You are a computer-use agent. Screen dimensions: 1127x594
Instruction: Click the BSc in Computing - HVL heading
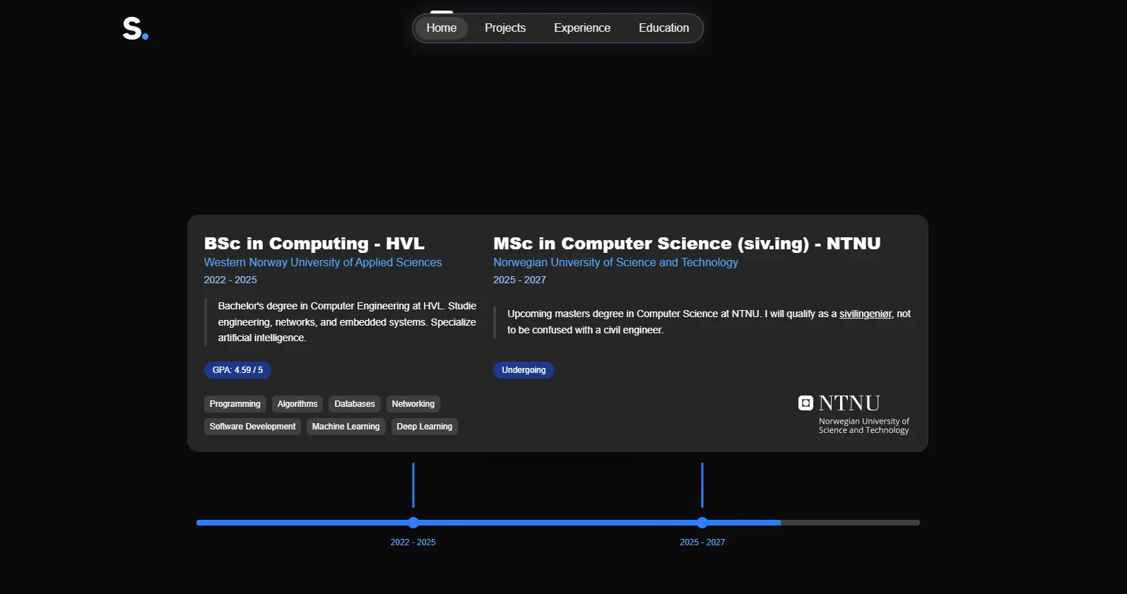point(314,244)
